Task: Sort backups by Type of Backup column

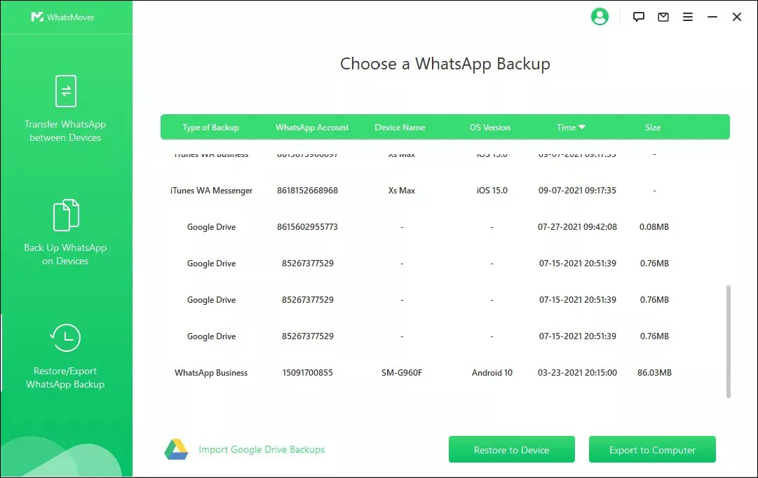Action: point(210,127)
